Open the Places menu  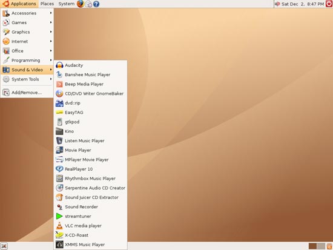[47, 4]
